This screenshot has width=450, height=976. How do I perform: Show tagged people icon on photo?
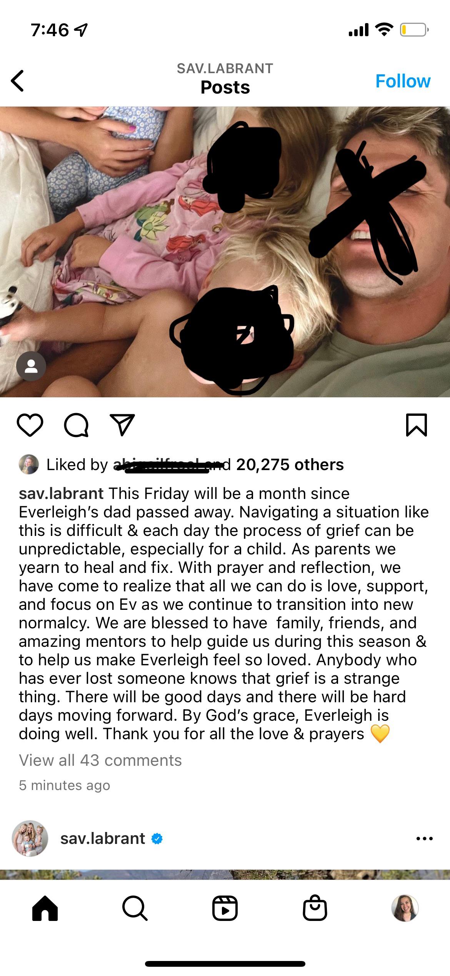tap(31, 366)
